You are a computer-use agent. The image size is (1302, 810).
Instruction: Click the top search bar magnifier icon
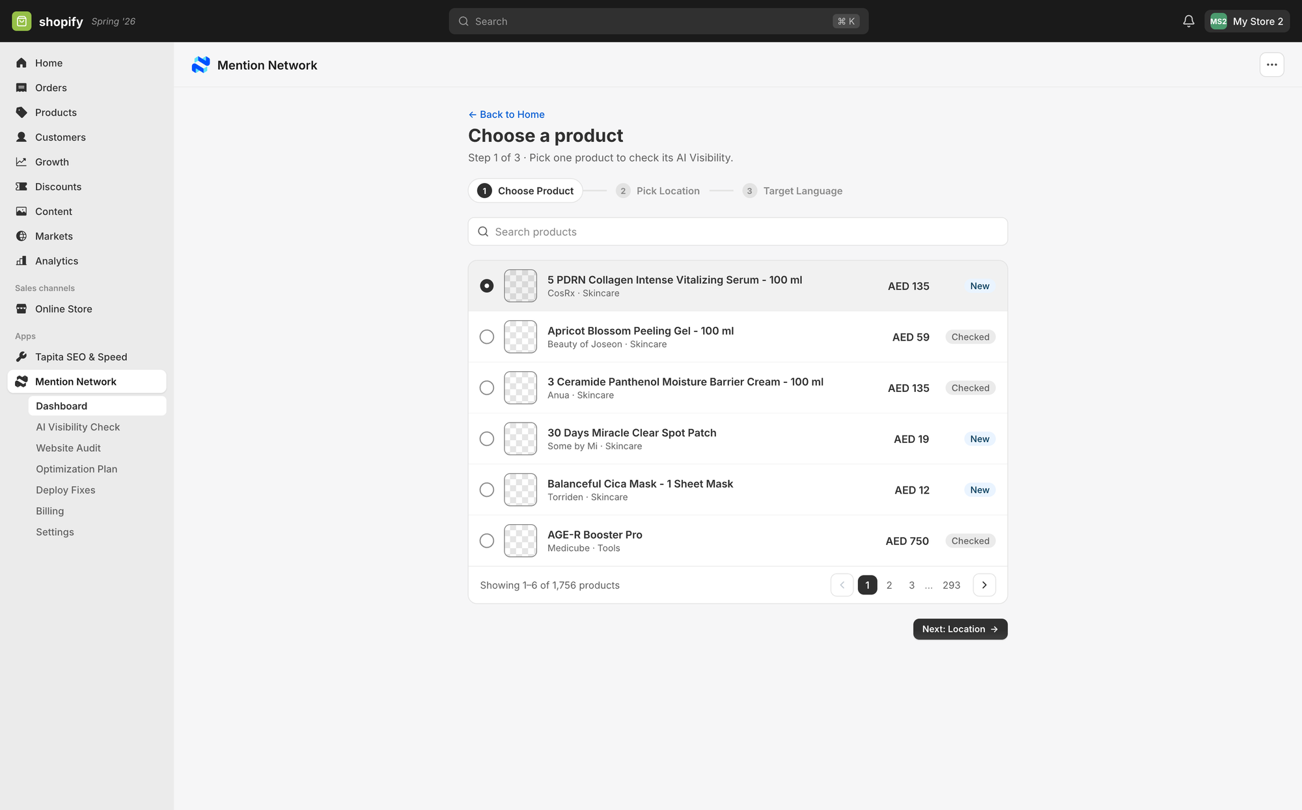click(x=464, y=21)
